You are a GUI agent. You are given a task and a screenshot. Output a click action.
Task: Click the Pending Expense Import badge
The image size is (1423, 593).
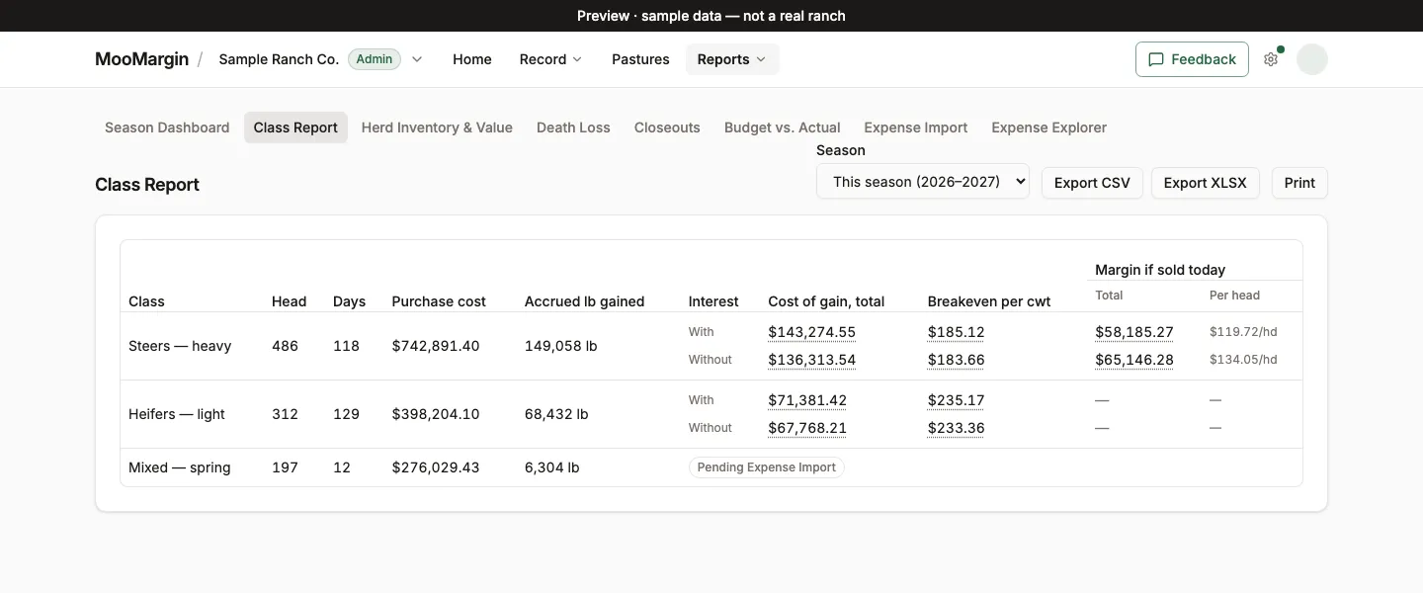(767, 467)
